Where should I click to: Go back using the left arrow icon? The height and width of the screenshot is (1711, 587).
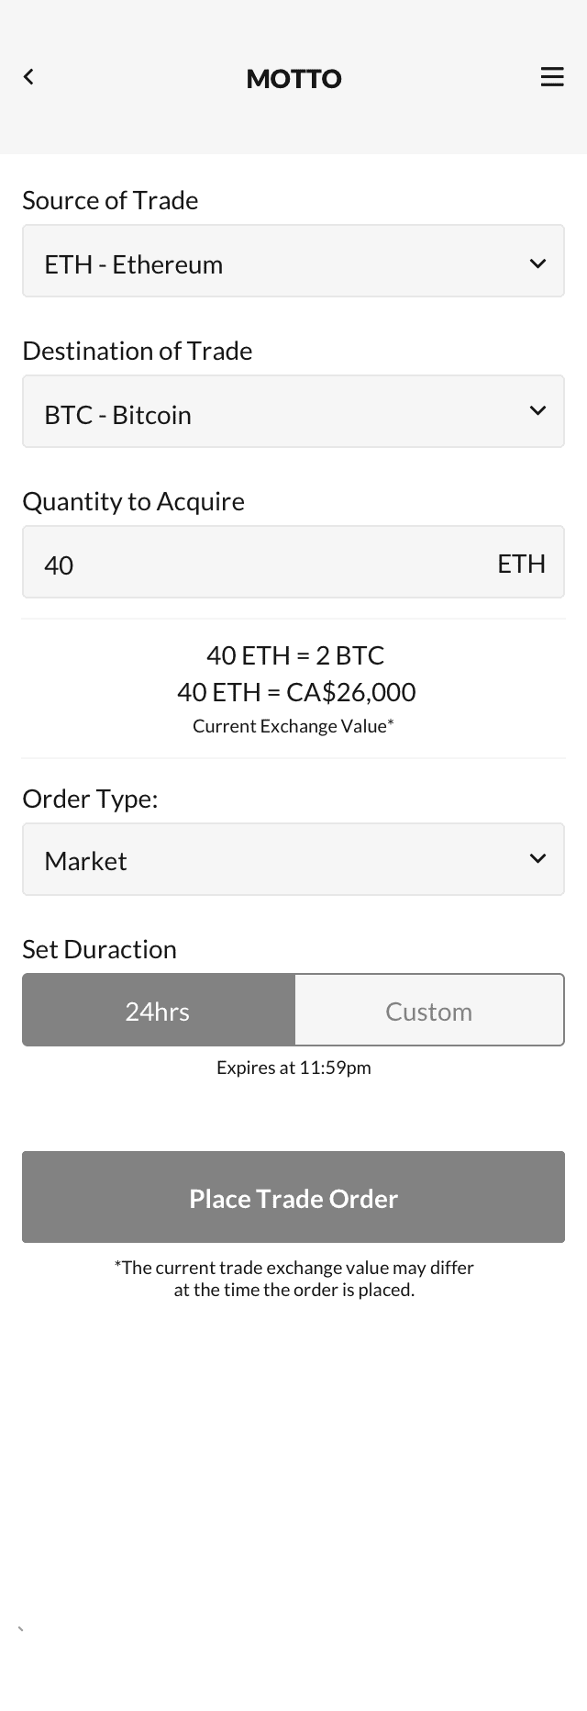click(x=28, y=77)
